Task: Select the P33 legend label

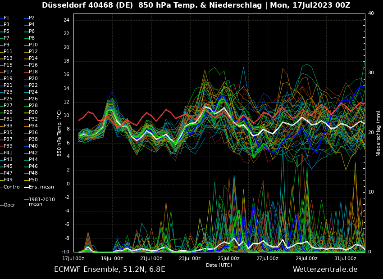Action: (8, 126)
